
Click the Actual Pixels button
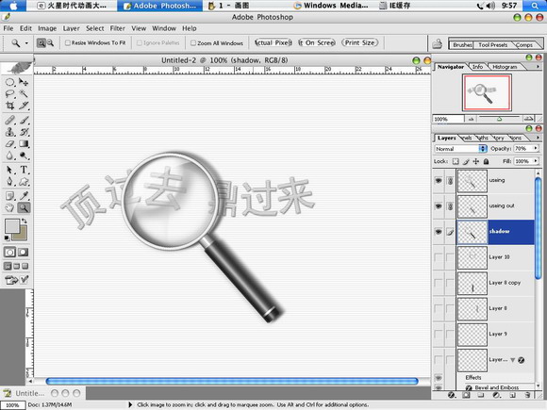[x=273, y=42]
